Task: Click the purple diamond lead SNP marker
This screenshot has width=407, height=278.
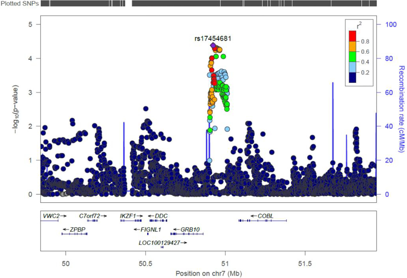Action: [213, 45]
